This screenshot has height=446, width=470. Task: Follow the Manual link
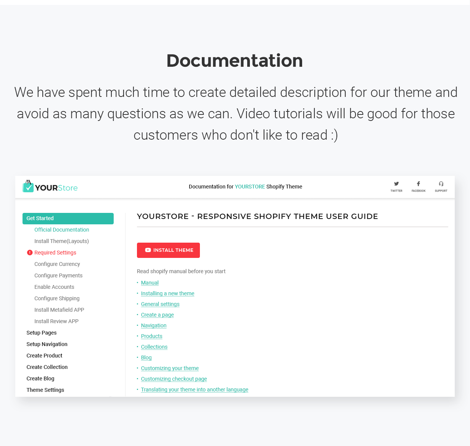(150, 283)
